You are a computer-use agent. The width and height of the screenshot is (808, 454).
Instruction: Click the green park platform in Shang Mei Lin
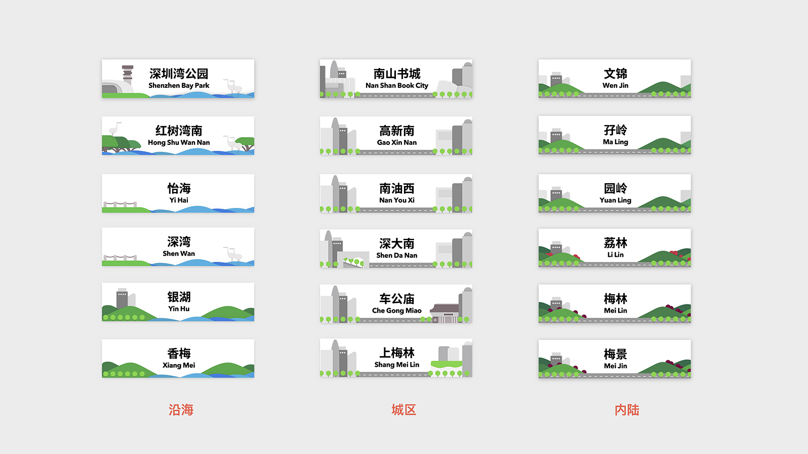click(x=446, y=364)
